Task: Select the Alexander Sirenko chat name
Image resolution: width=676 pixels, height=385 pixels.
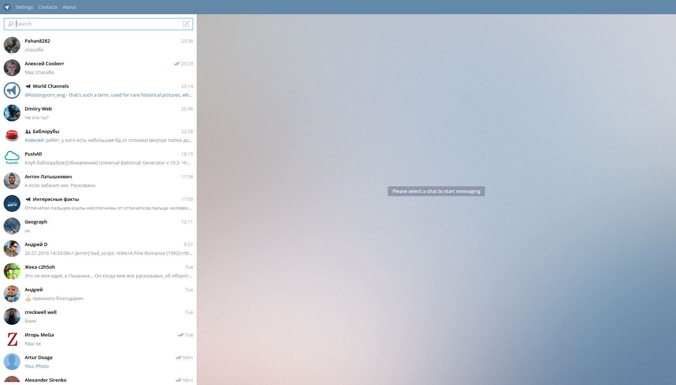Action: click(46, 380)
